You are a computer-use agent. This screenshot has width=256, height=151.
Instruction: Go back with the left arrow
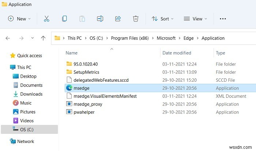tap(8, 38)
